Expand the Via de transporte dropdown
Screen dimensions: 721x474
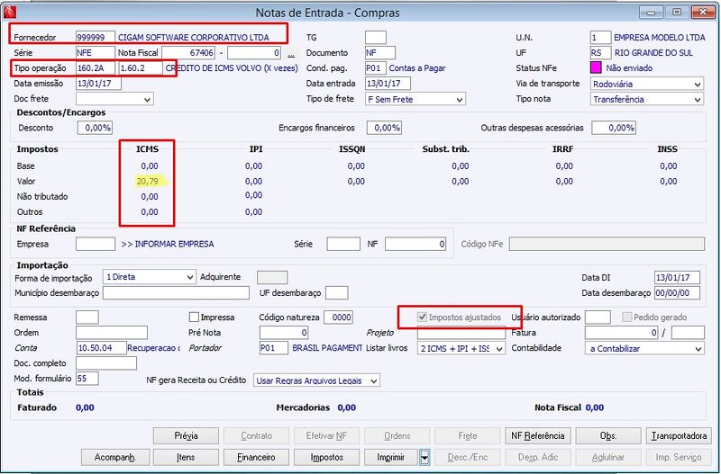pyautogui.click(x=647, y=84)
